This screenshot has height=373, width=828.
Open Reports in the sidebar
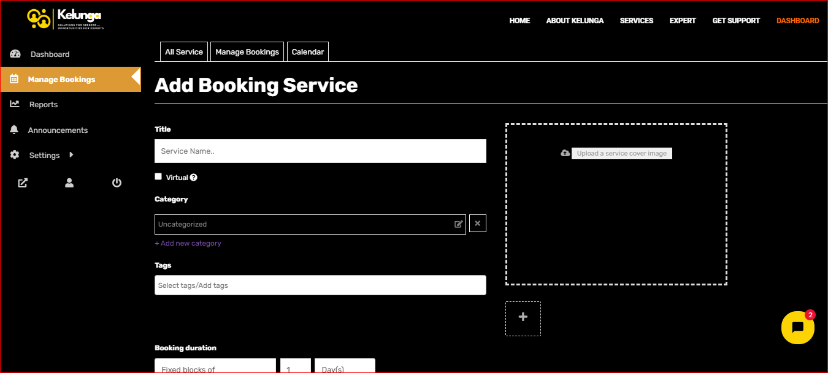click(x=44, y=105)
